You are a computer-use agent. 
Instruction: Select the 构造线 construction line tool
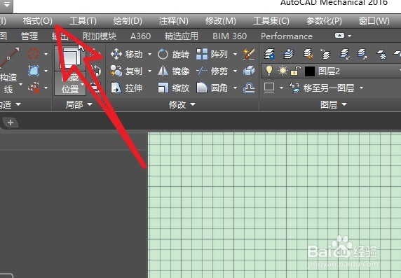point(9,71)
